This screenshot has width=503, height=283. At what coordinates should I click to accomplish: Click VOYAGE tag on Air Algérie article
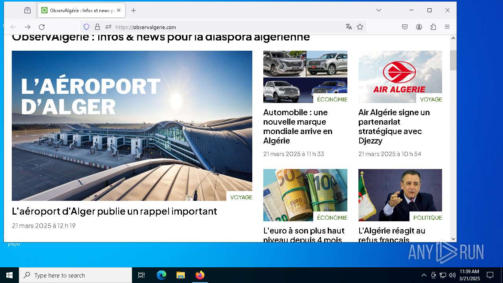pos(431,99)
